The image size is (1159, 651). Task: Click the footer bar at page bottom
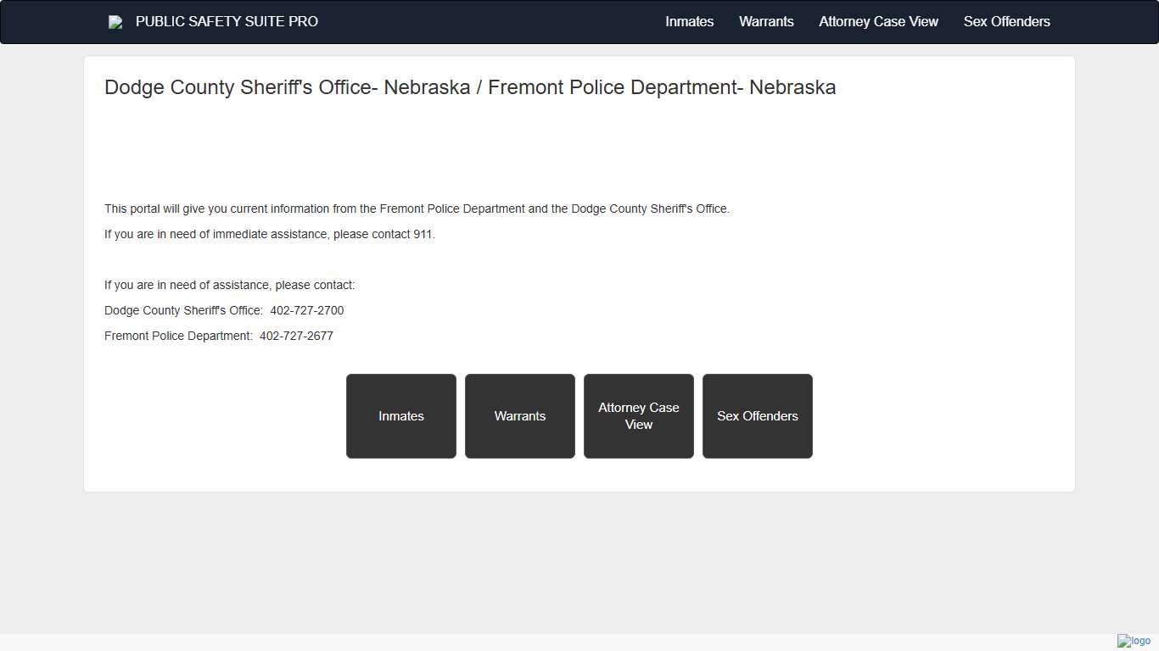tap(509, 643)
